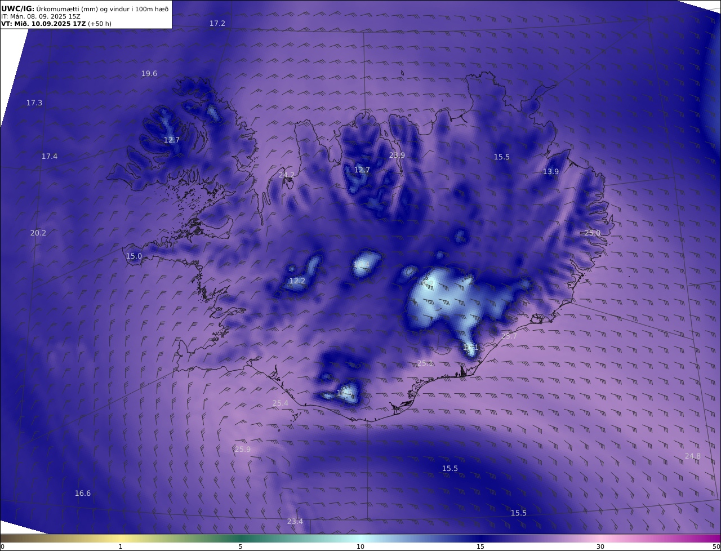Click the 13.9 value label

pos(551,172)
